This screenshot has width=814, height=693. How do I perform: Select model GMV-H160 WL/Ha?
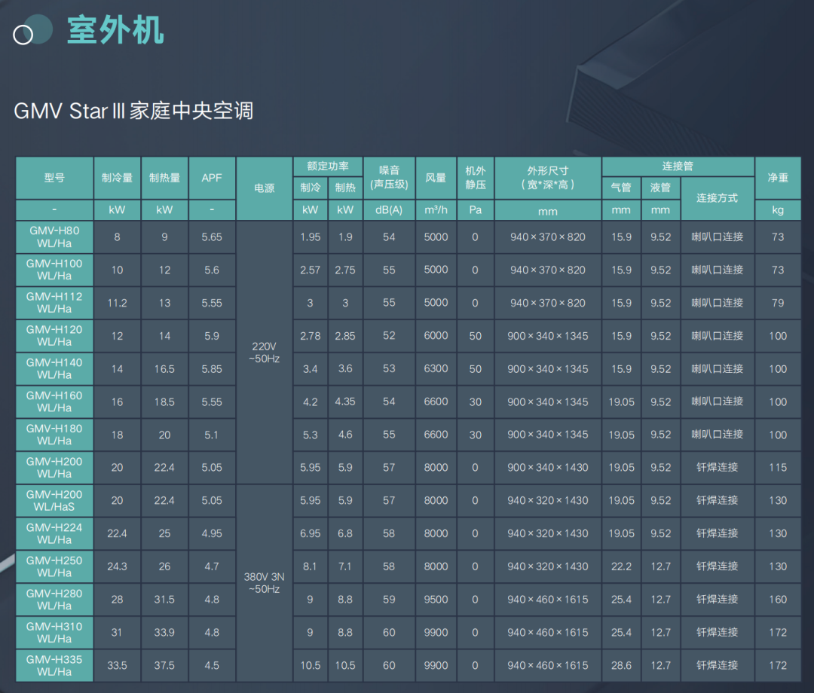coord(54,401)
